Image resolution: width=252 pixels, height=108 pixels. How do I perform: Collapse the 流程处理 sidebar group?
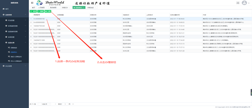coord(15,43)
